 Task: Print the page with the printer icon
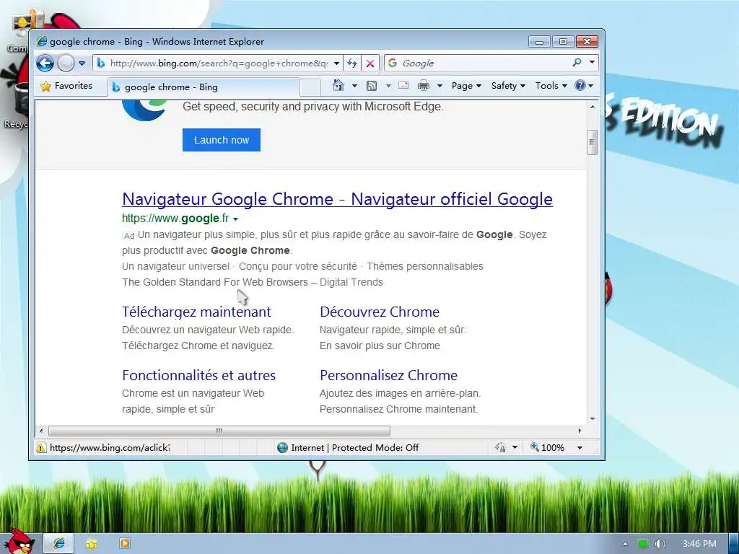click(424, 85)
